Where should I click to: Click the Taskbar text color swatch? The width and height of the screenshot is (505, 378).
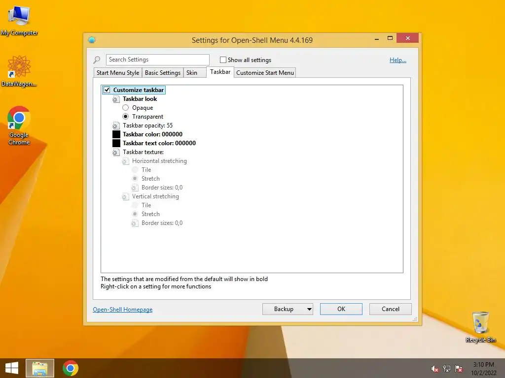pyautogui.click(x=116, y=143)
